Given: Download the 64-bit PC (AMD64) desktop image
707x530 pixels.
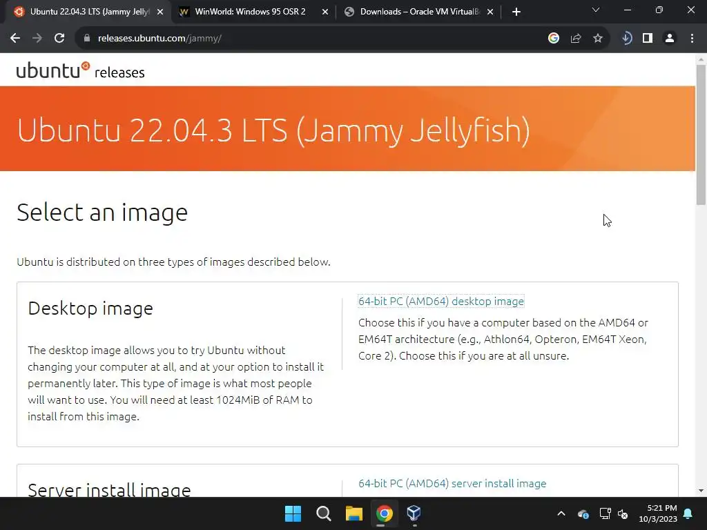Looking at the screenshot, I should pos(441,301).
